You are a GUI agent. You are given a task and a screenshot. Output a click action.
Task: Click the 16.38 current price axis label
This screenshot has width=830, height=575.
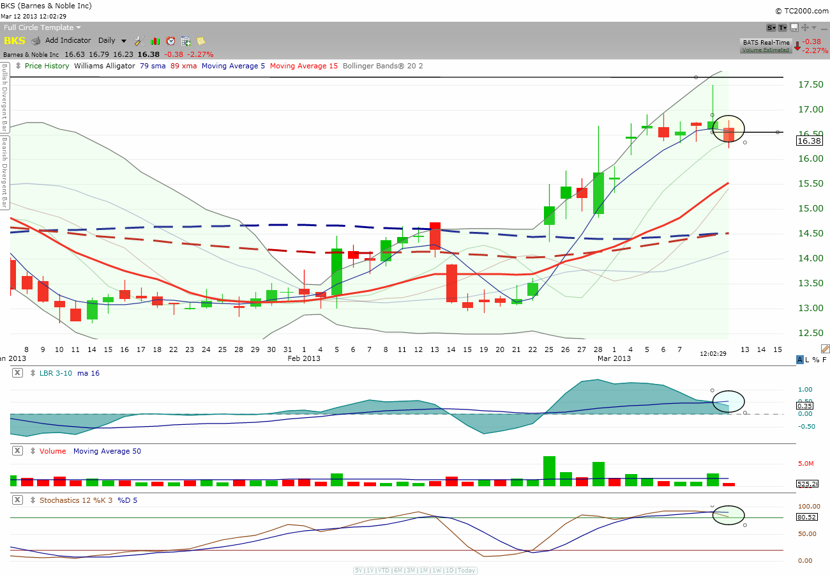809,141
